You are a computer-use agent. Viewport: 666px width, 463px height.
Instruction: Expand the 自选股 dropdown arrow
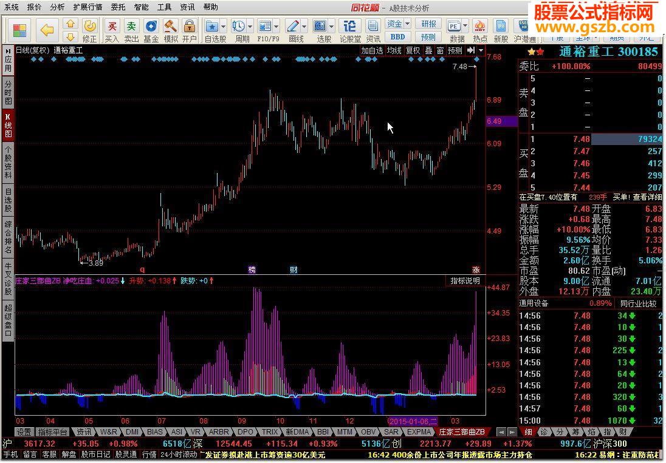(223, 26)
